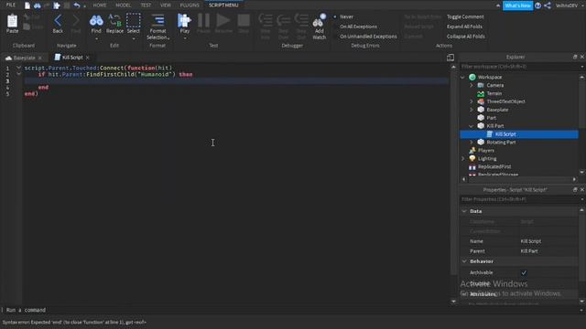Collapse the Workspace tree node

462,77
